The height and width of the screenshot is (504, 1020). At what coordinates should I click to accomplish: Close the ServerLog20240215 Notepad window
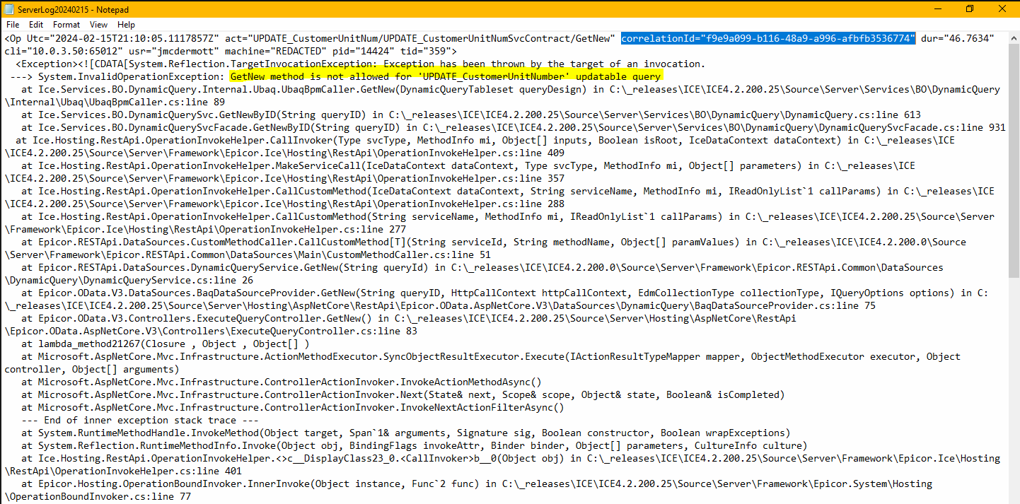[1002, 8]
